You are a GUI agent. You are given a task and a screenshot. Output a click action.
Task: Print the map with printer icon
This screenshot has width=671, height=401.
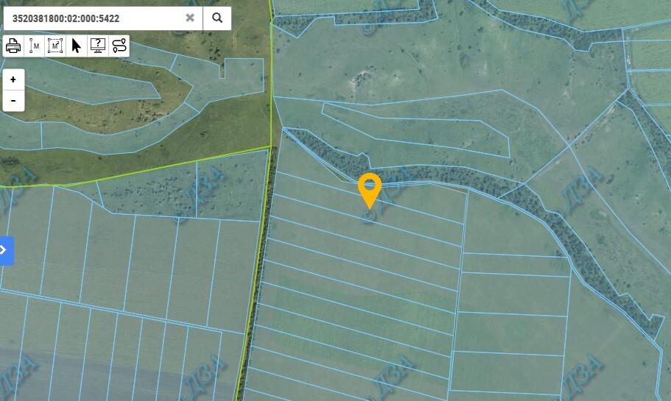[13, 46]
